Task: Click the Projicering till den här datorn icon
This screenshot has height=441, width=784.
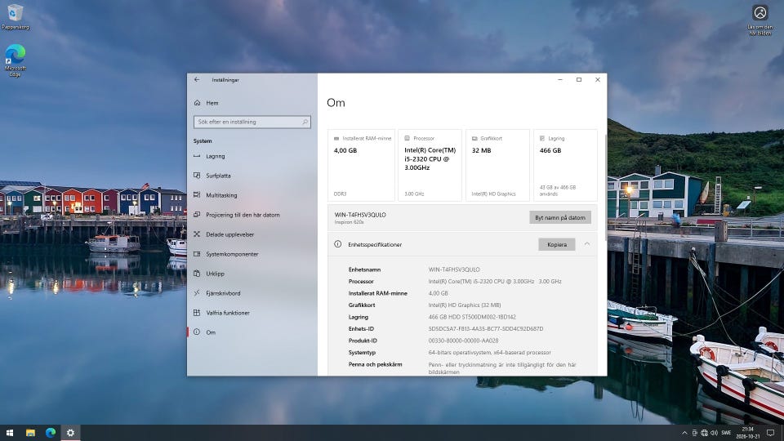Action: coord(197,215)
